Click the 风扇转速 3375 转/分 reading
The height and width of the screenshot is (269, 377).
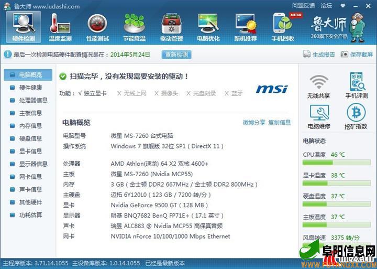(331, 238)
